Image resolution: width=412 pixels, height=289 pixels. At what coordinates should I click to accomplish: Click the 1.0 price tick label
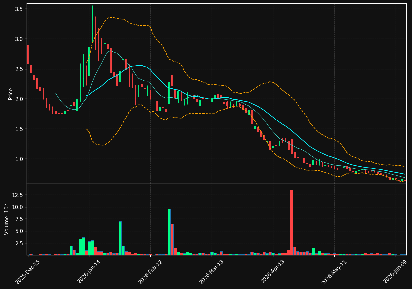[x=19, y=159]
